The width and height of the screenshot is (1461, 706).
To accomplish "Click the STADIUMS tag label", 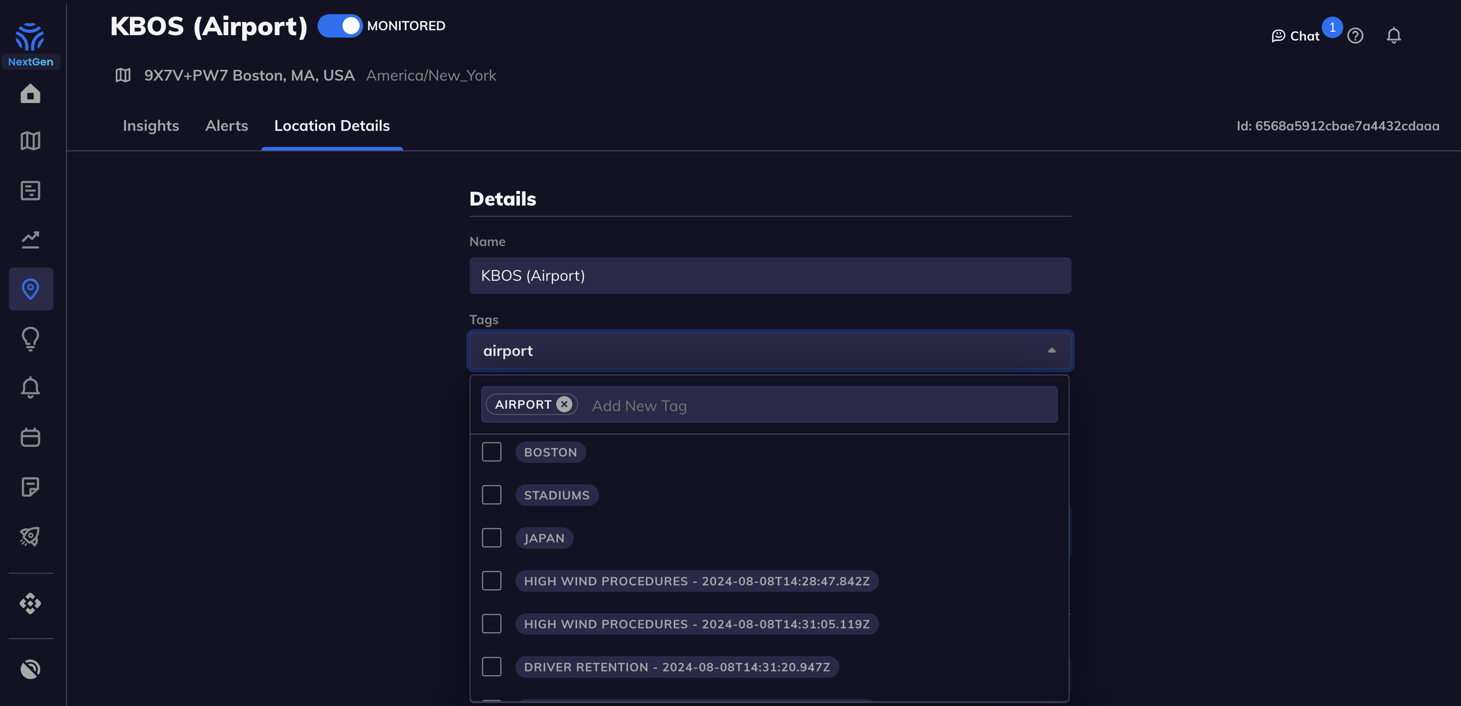I will click(557, 495).
